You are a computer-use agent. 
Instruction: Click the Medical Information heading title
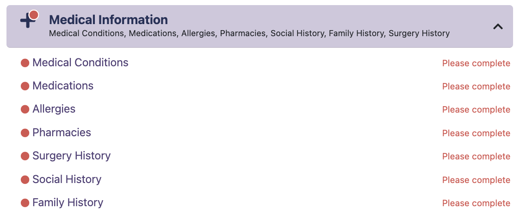click(x=108, y=20)
